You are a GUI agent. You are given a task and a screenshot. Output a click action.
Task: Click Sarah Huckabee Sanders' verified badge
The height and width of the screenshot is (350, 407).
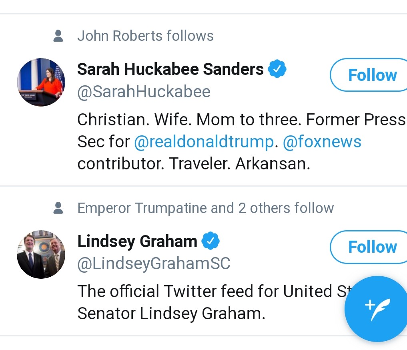tap(277, 69)
